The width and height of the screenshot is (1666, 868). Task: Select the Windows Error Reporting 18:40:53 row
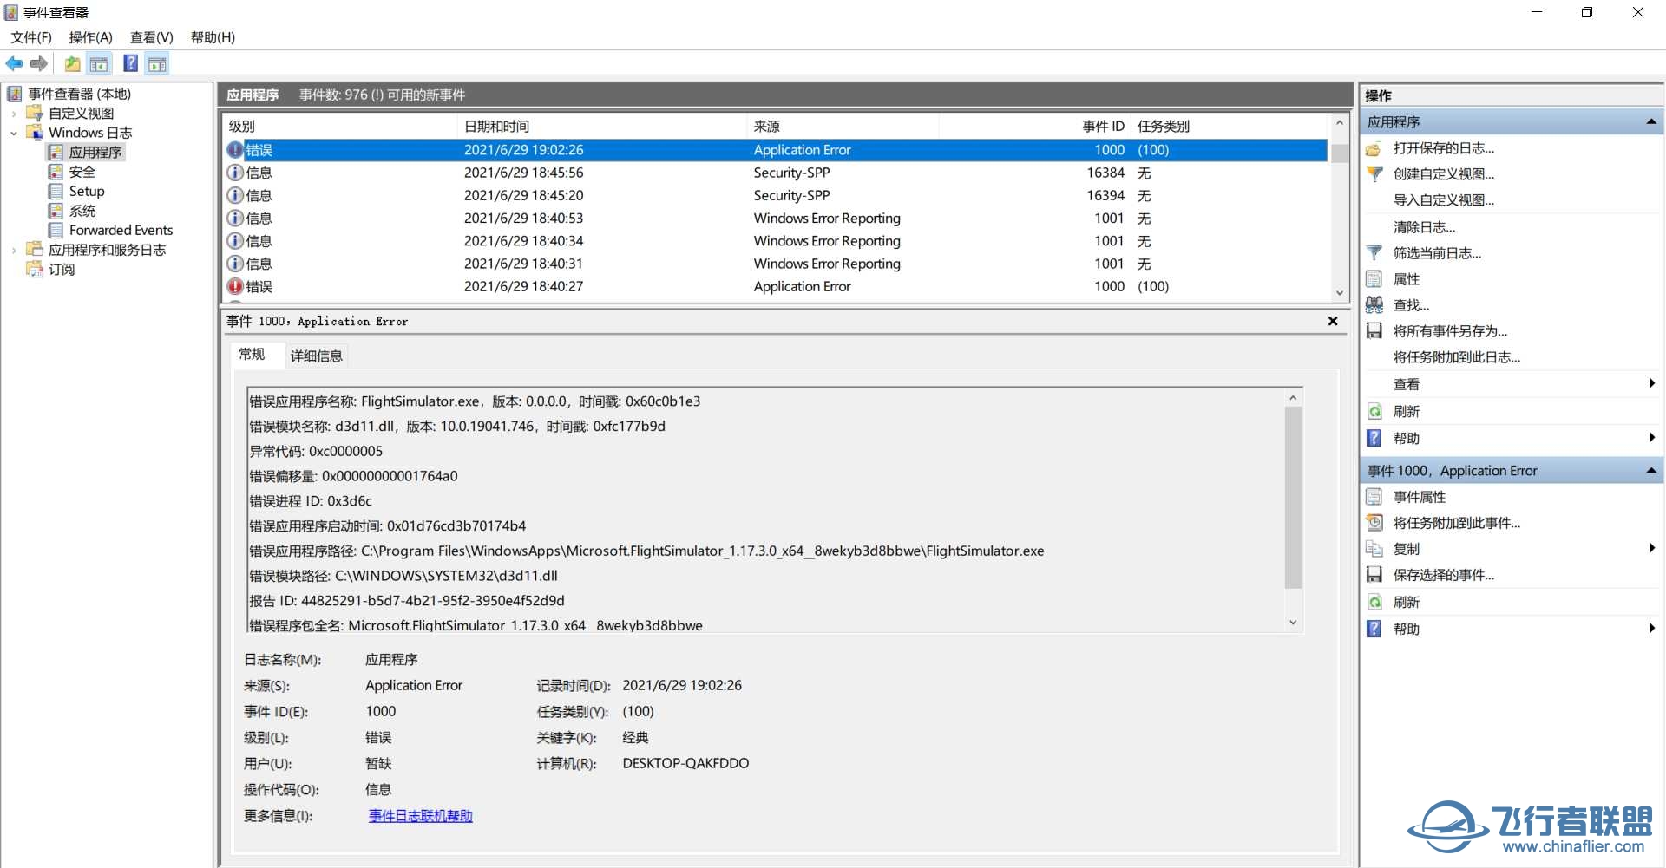[776, 219]
